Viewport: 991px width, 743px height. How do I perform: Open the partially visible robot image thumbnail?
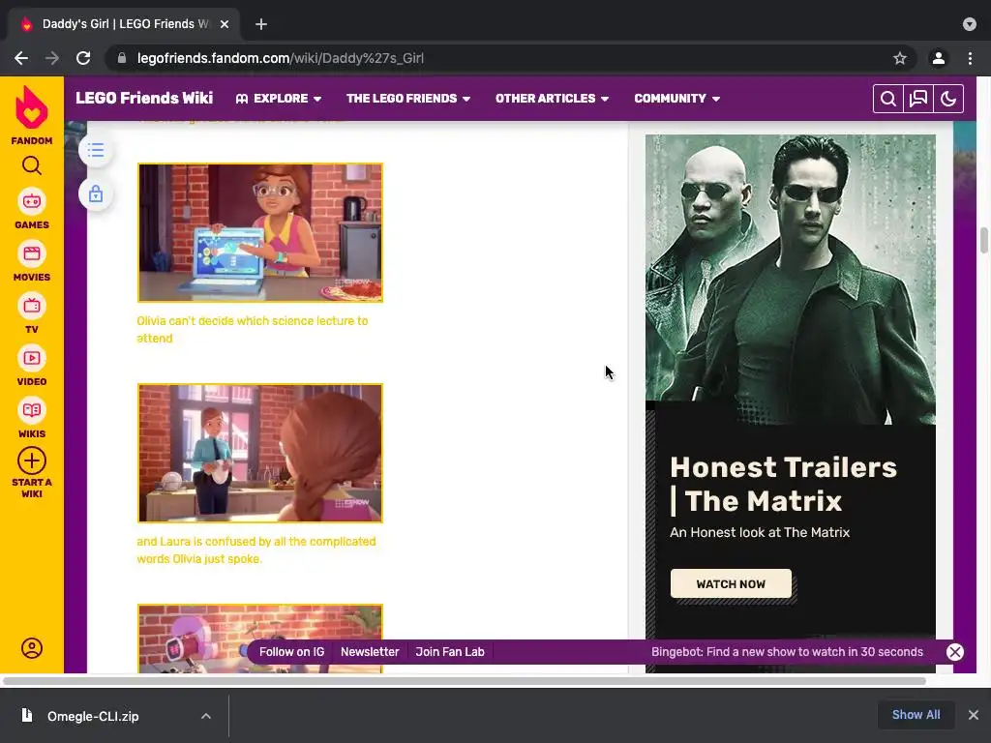click(x=260, y=639)
